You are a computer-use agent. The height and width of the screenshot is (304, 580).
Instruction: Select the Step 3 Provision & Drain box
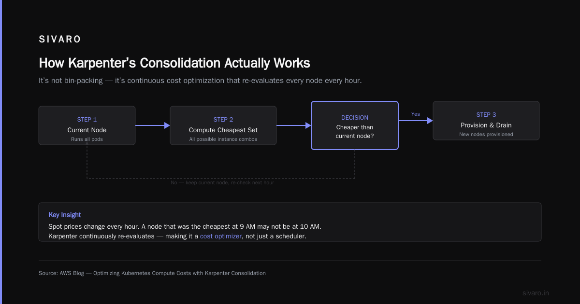[x=486, y=121]
